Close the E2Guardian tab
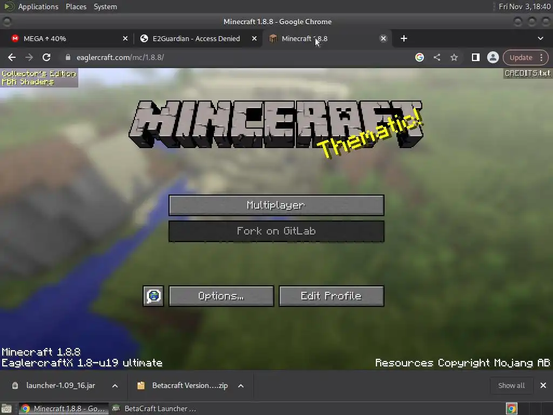This screenshot has height=415, width=553. (x=254, y=38)
